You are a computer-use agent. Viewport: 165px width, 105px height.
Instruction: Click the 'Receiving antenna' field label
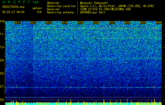[60, 12]
